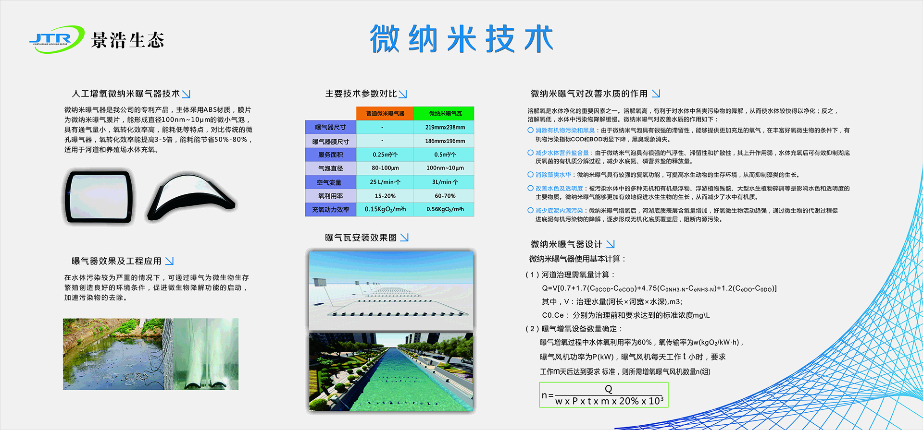923x430 pixels.
Task: Click the green 微纳米曝气瓦 column header
Action: click(x=444, y=113)
